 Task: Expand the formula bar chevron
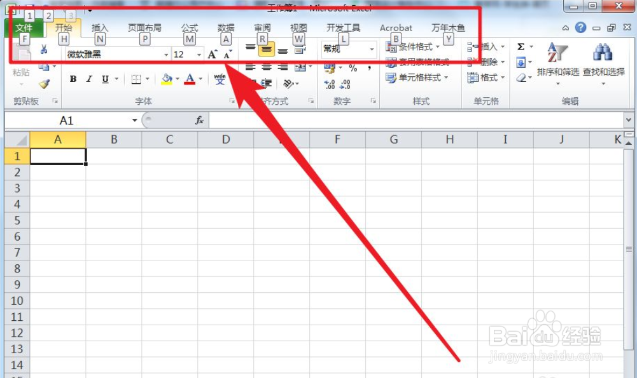629,119
